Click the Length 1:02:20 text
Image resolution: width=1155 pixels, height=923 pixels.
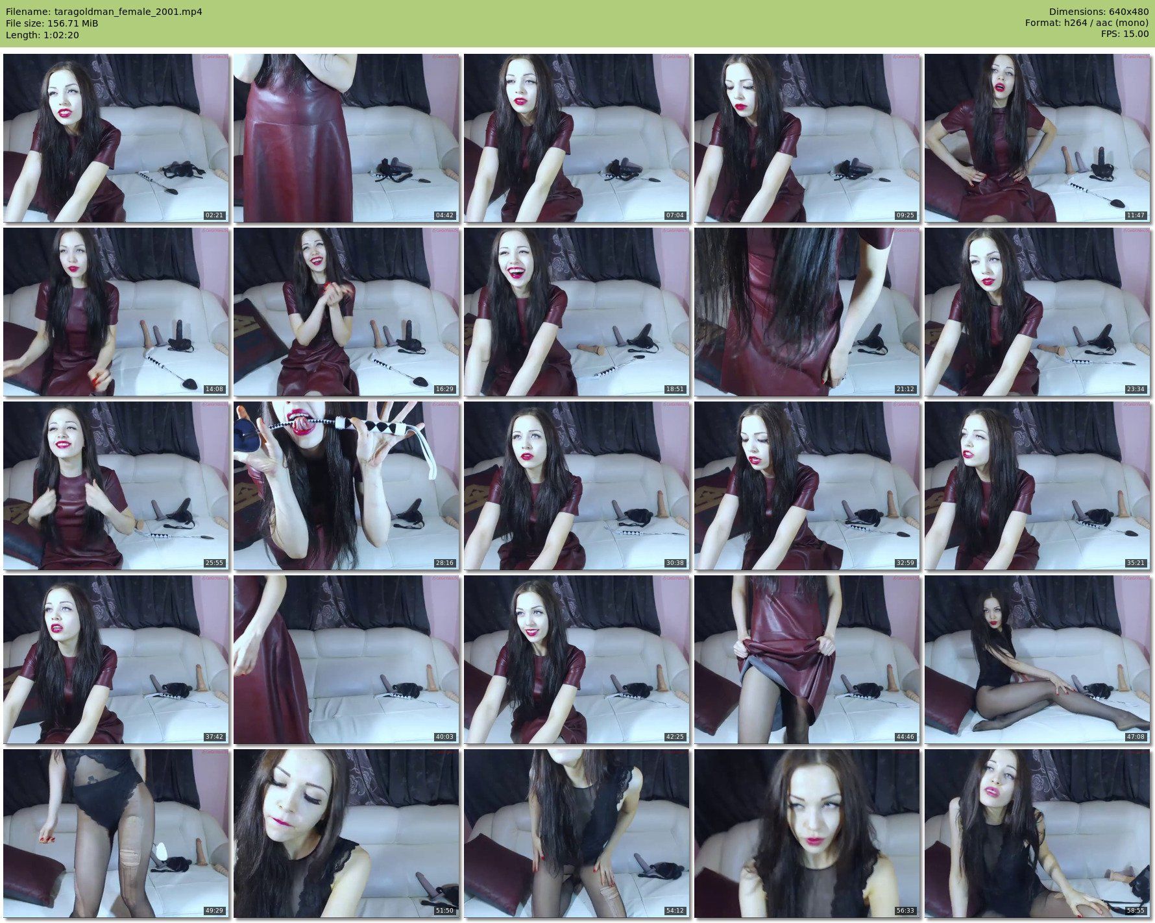[x=42, y=35]
